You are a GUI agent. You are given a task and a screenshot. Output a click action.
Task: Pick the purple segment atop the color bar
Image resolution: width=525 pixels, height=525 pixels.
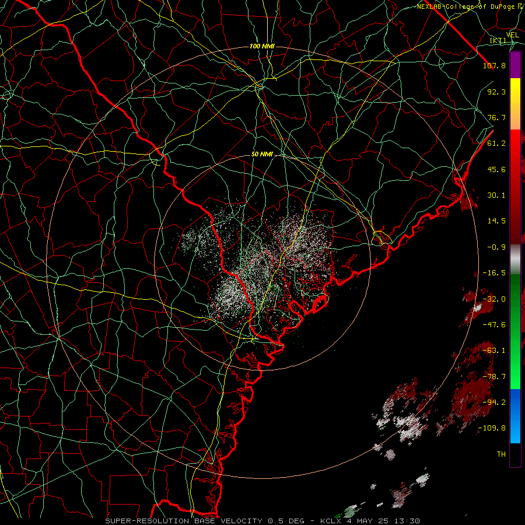515,65
